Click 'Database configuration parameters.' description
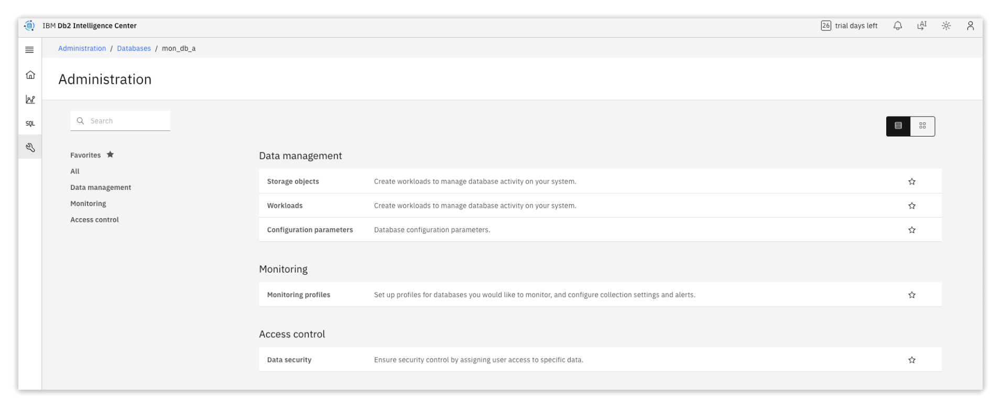The image size is (1001, 408). (432, 230)
